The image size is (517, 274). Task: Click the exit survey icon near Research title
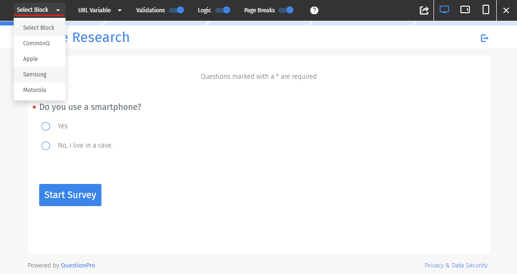[484, 38]
